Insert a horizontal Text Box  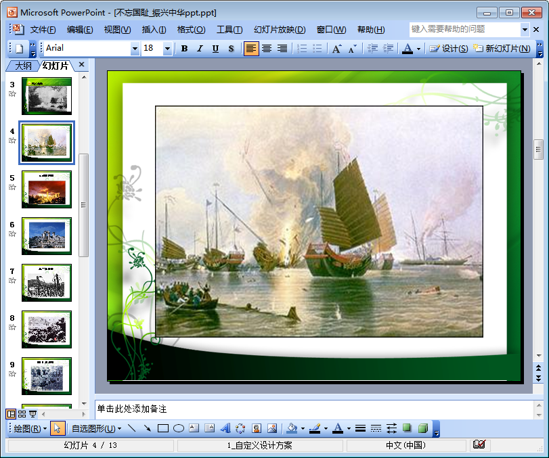coord(194,428)
